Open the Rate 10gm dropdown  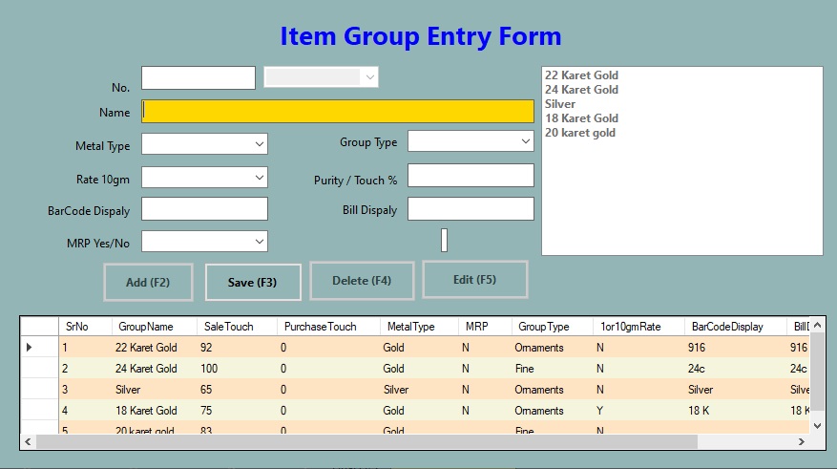pyautogui.click(x=204, y=178)
